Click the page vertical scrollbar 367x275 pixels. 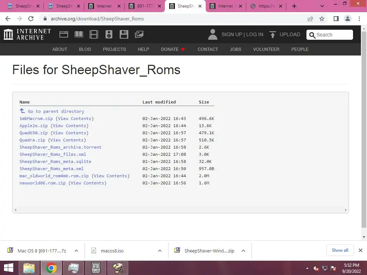(364, 130)
